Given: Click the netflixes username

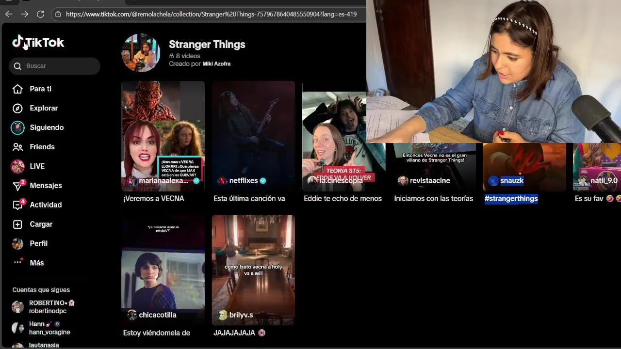Looking at the screenshot, I should point(244,181).
